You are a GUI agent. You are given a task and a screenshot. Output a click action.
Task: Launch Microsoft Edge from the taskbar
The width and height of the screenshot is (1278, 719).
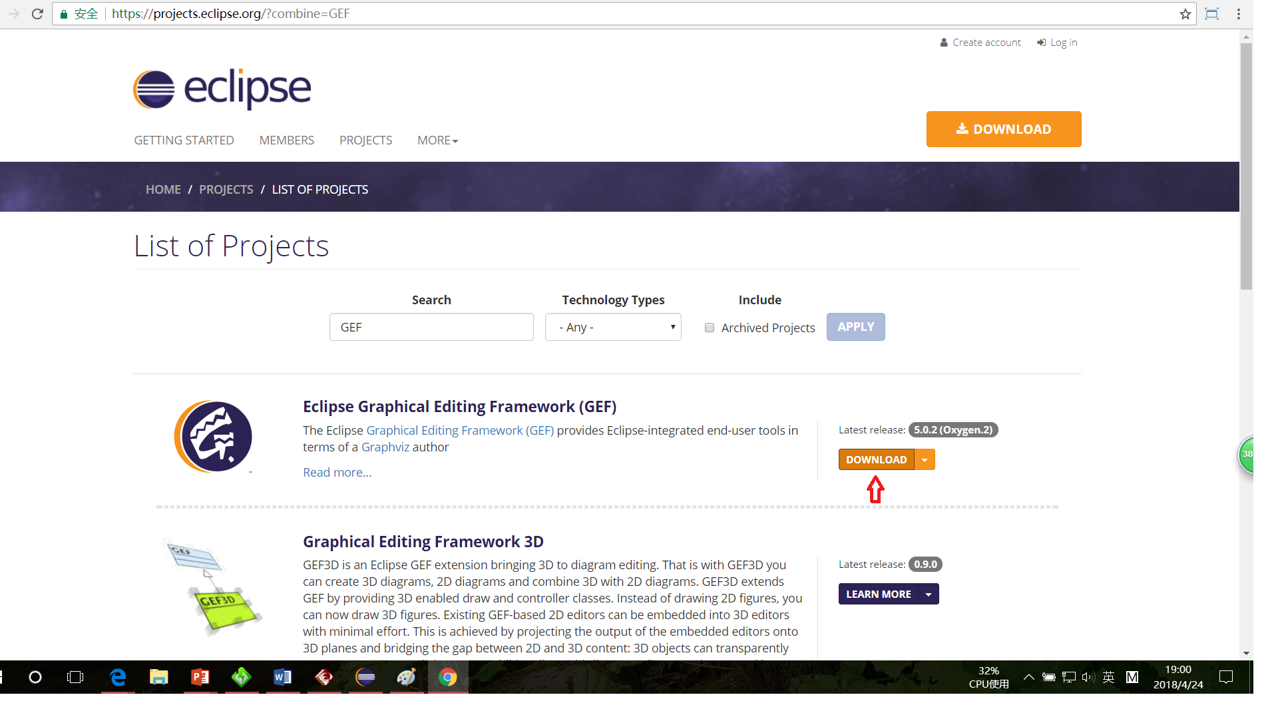118,677
